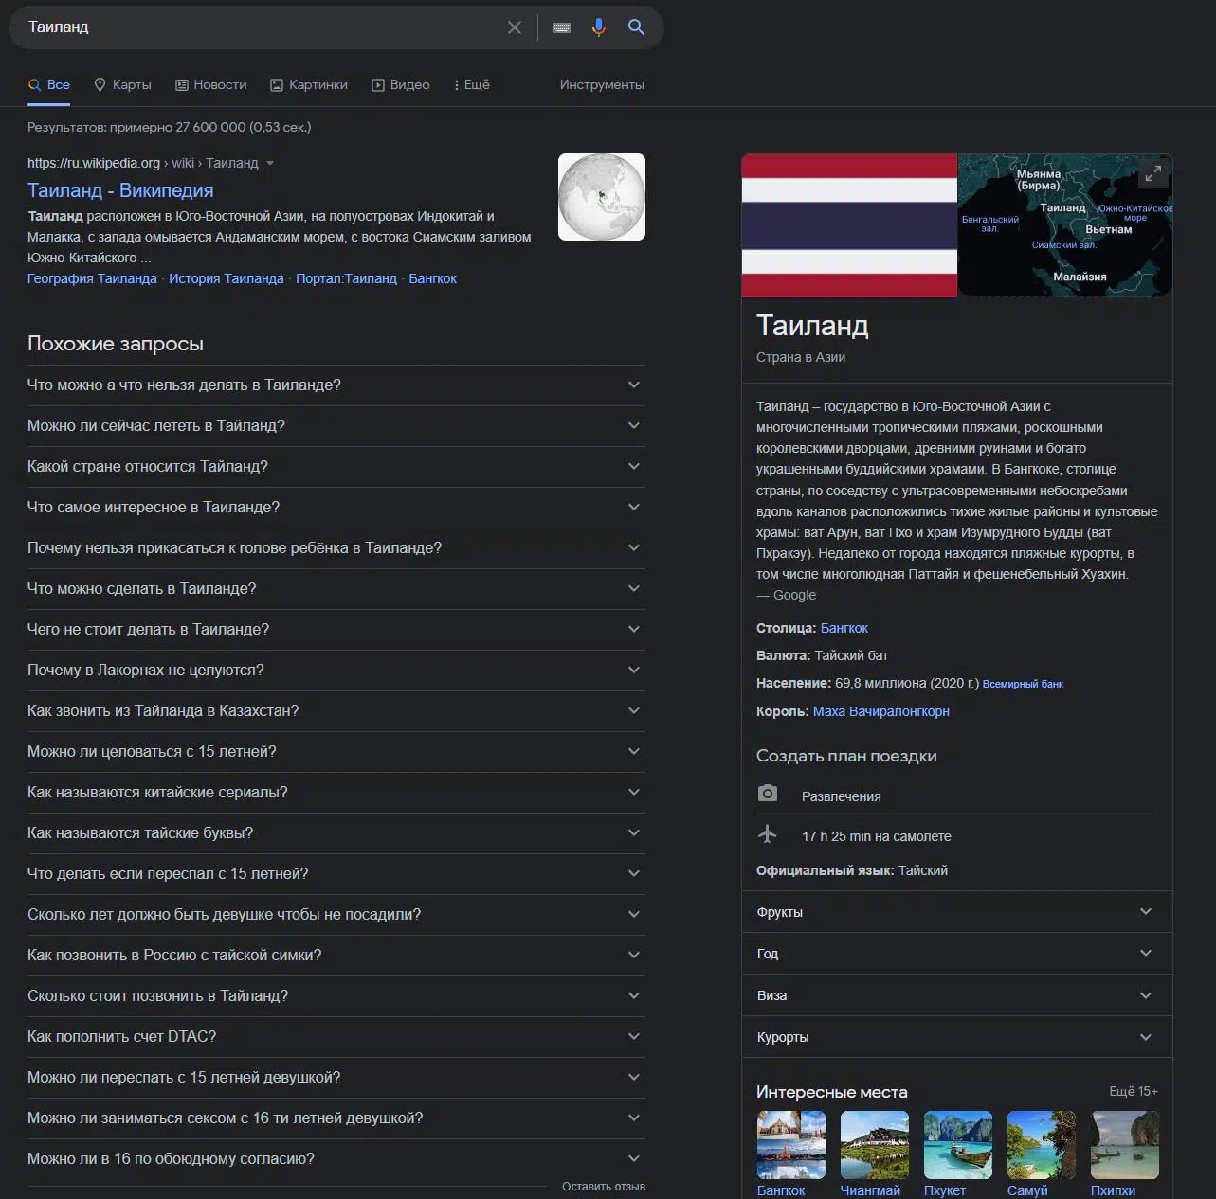Click the camera icon beside Развлечения

tap(768, 794)
